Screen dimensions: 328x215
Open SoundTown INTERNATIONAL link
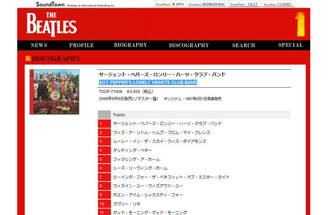[207, 4]
